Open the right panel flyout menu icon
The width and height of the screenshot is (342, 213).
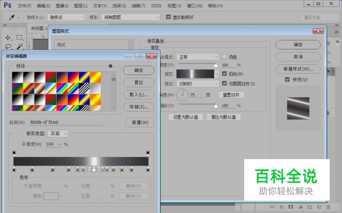337,32
